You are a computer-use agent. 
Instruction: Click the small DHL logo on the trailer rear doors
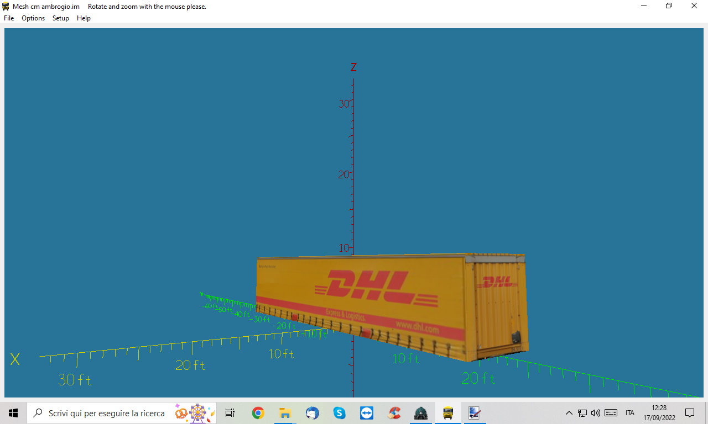[496, 282]
